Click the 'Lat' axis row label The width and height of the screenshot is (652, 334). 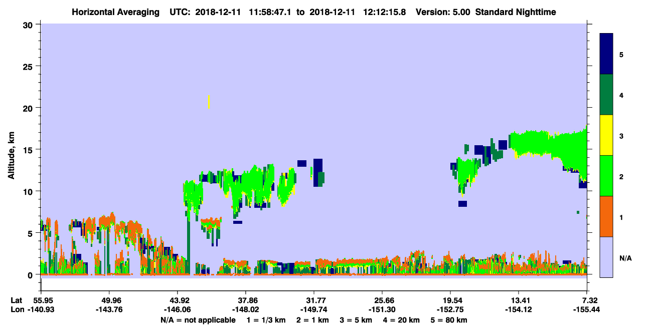pyautogui.click(x=16, y=300)
